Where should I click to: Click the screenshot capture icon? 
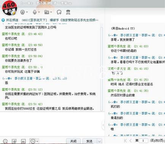[x=14, y=141]
